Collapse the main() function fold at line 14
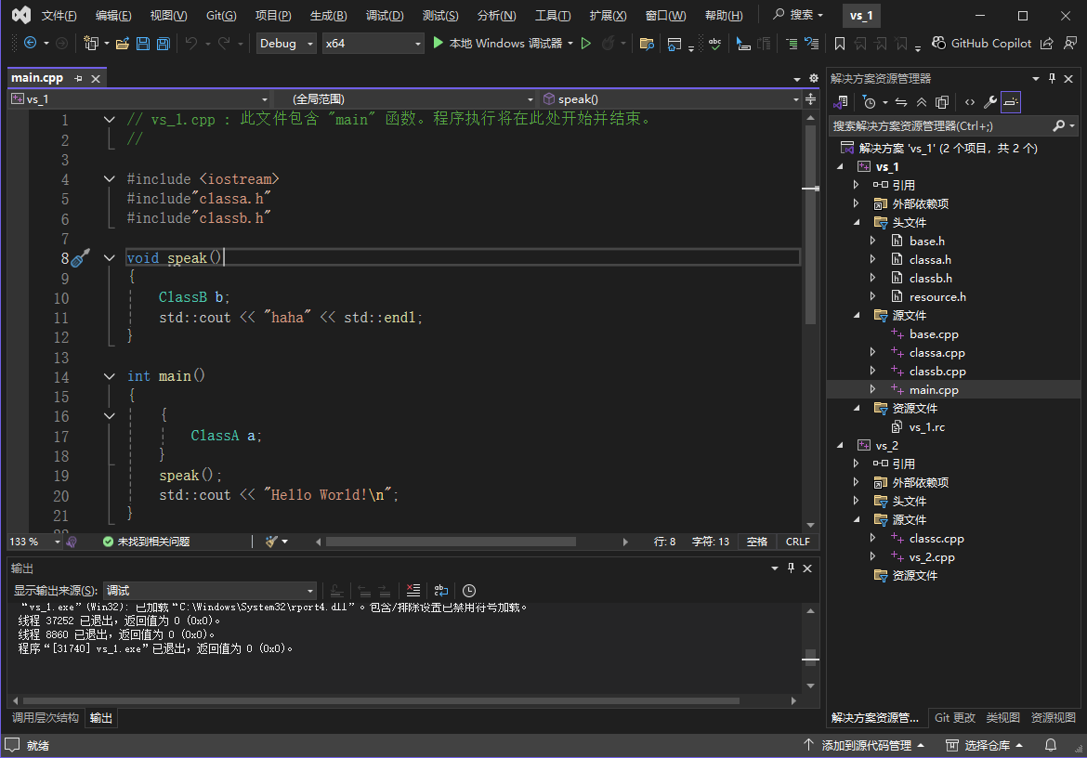 (x=110, y=376)
